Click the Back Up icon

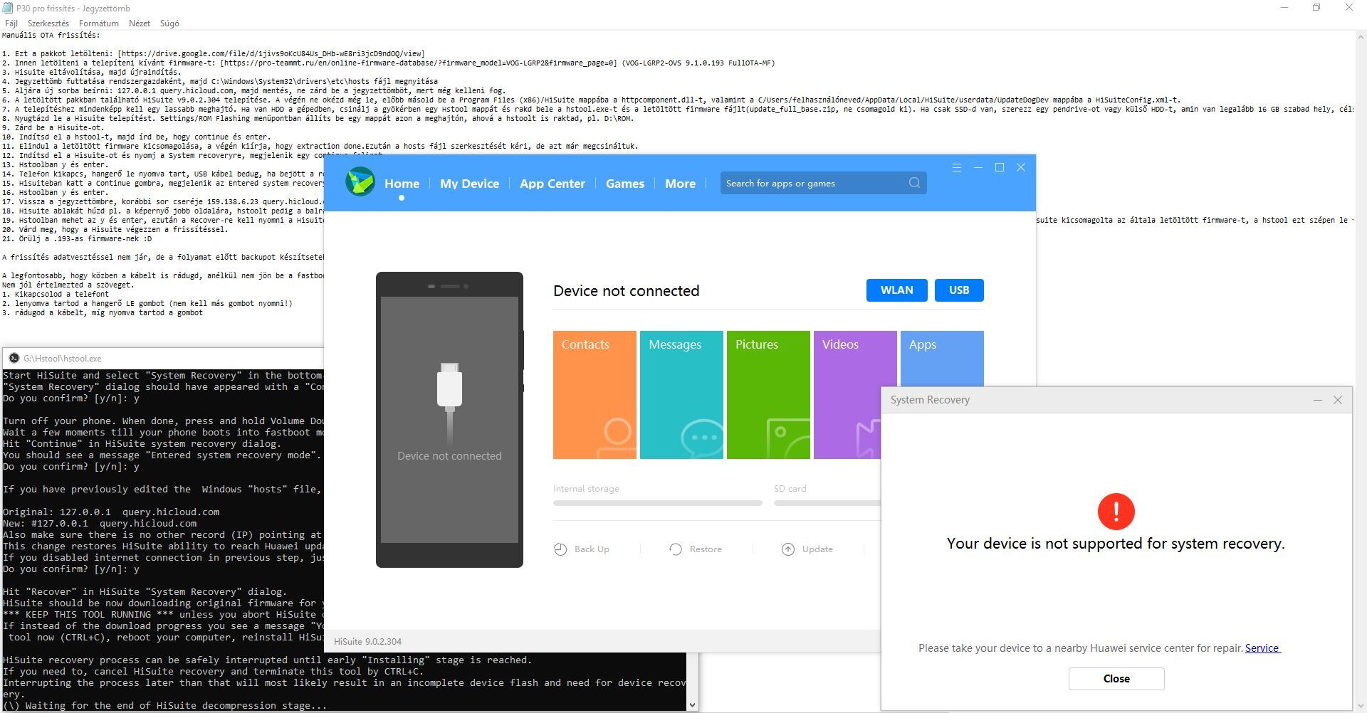click(x=561, y=549)
